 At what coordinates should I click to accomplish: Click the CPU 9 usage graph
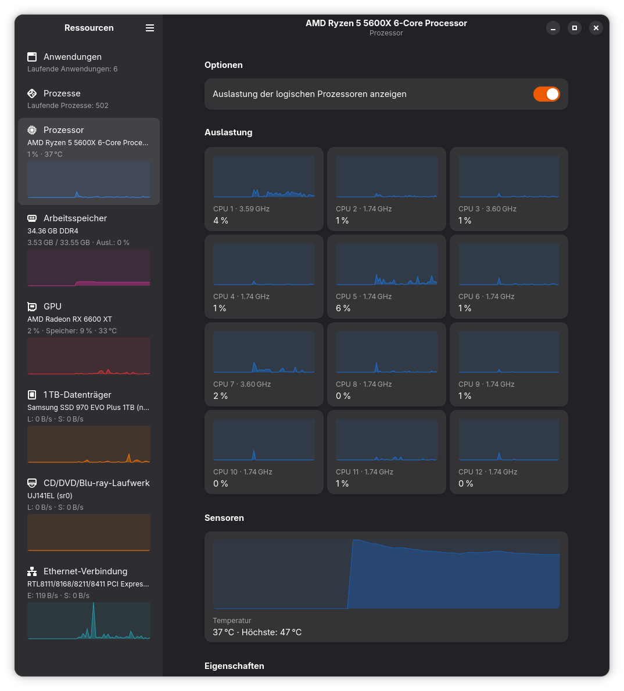tap(509, 352)
